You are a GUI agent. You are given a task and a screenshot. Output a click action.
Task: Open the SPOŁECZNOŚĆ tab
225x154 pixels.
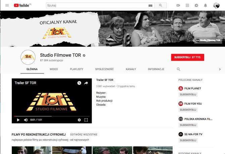coord(104,69)
